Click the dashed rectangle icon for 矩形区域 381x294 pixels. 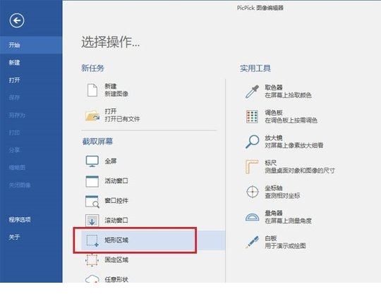(x=92, y=240)
